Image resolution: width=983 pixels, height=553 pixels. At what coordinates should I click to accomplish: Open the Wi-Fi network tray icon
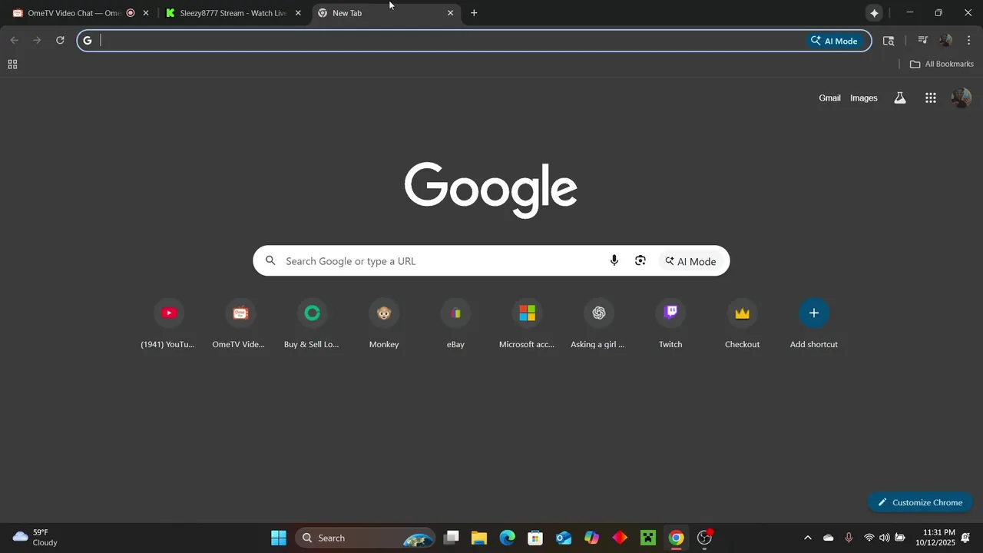[x=869, y=538]
